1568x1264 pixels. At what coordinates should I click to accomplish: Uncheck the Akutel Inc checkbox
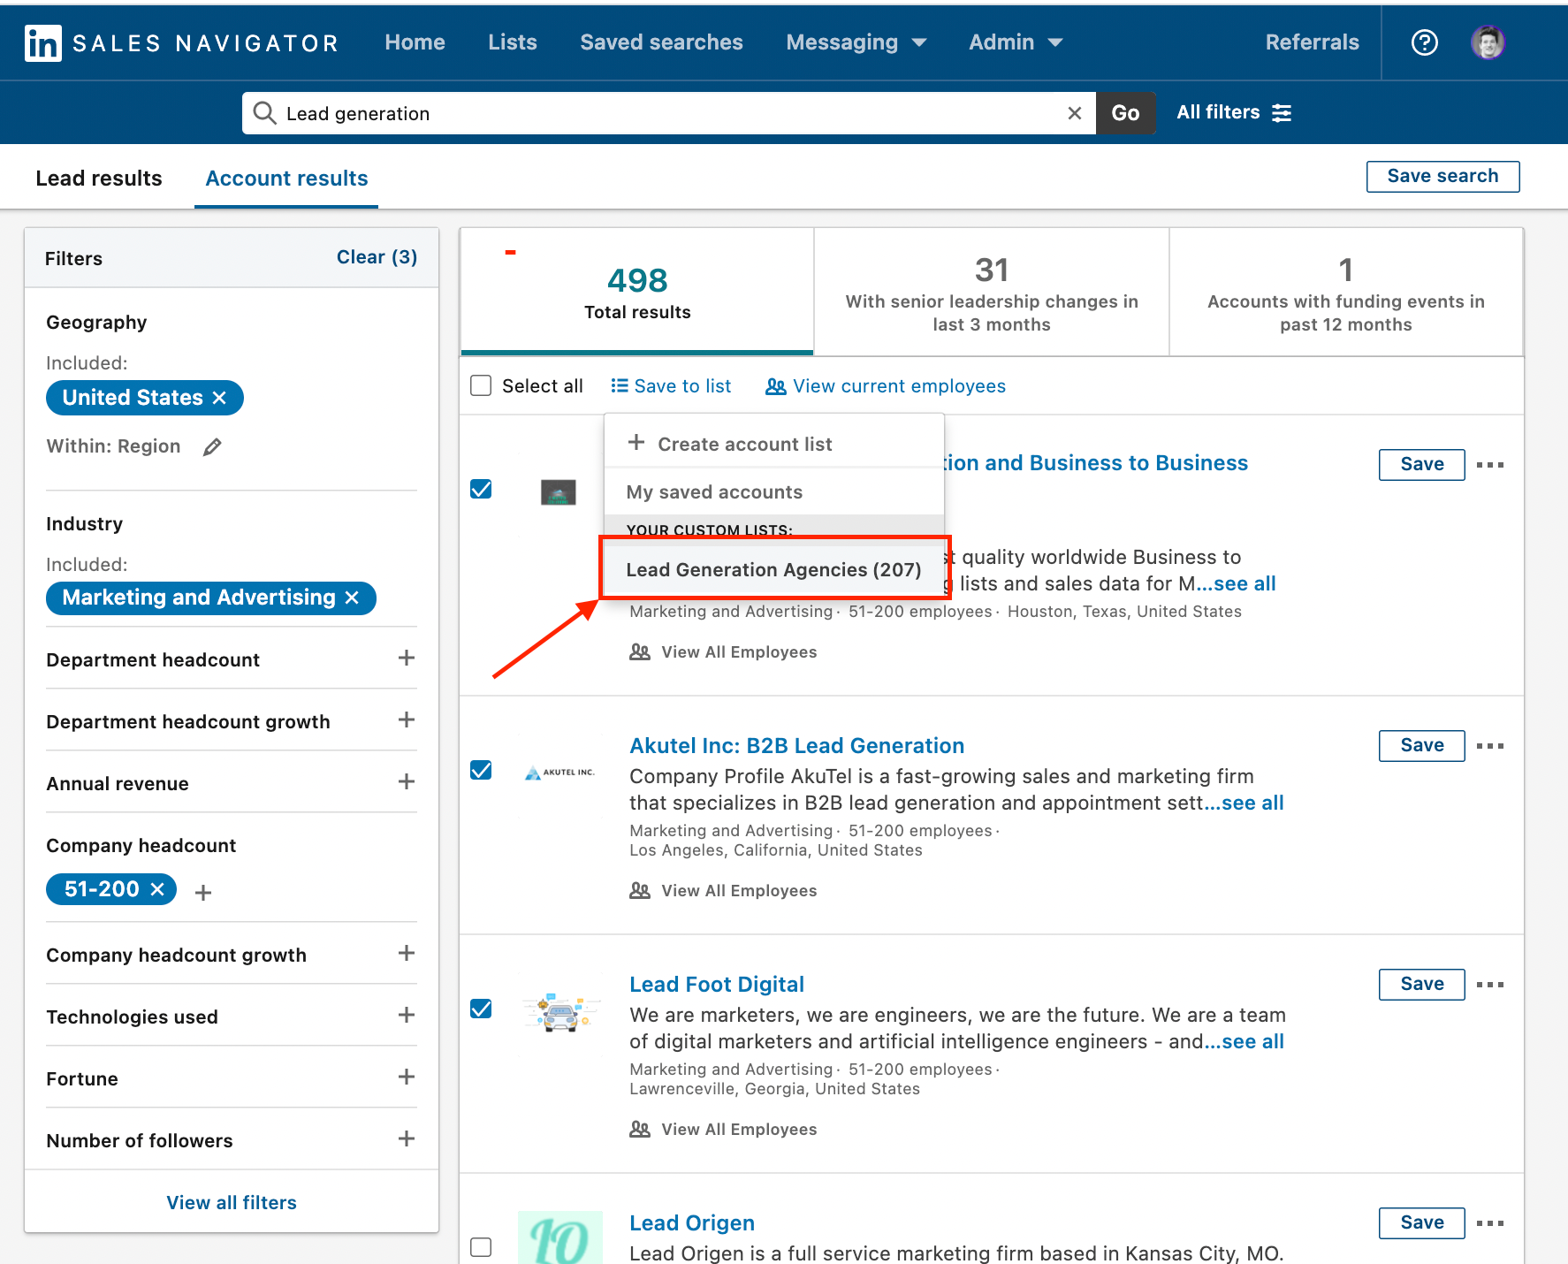coord(481,770)
